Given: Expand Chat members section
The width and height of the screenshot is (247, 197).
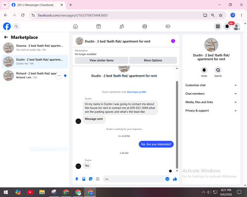Looking at the screenshot, I should click(211, 94).
